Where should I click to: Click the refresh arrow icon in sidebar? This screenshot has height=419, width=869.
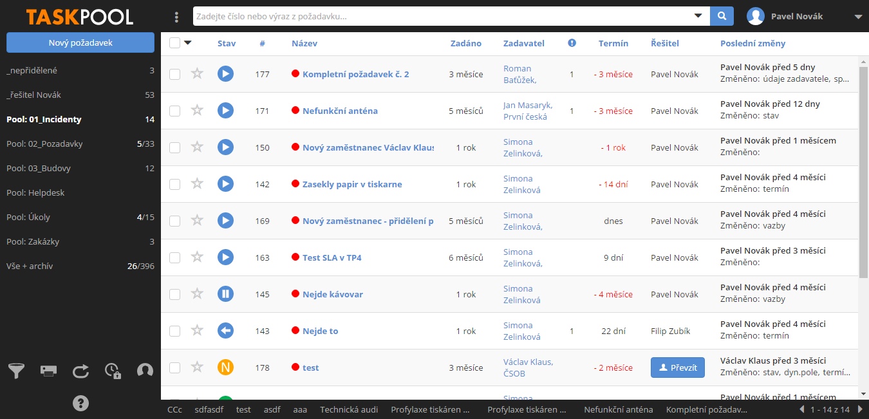(81, 371)
